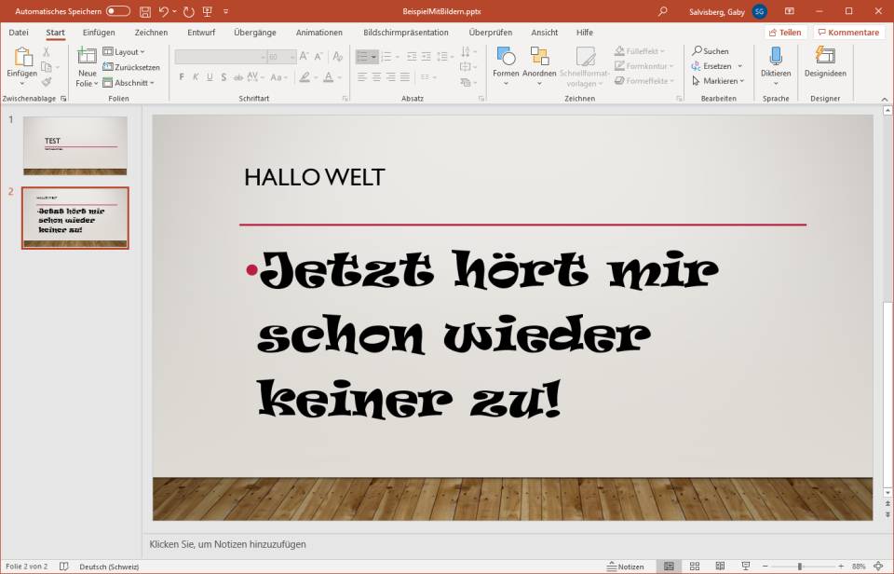Toggle bold F formatting
The height and width of the screenshot is (574, 894).
coord(182,77)
